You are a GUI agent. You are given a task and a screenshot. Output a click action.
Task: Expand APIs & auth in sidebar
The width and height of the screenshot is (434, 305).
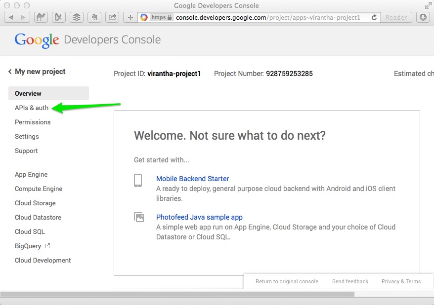(32, 108)
